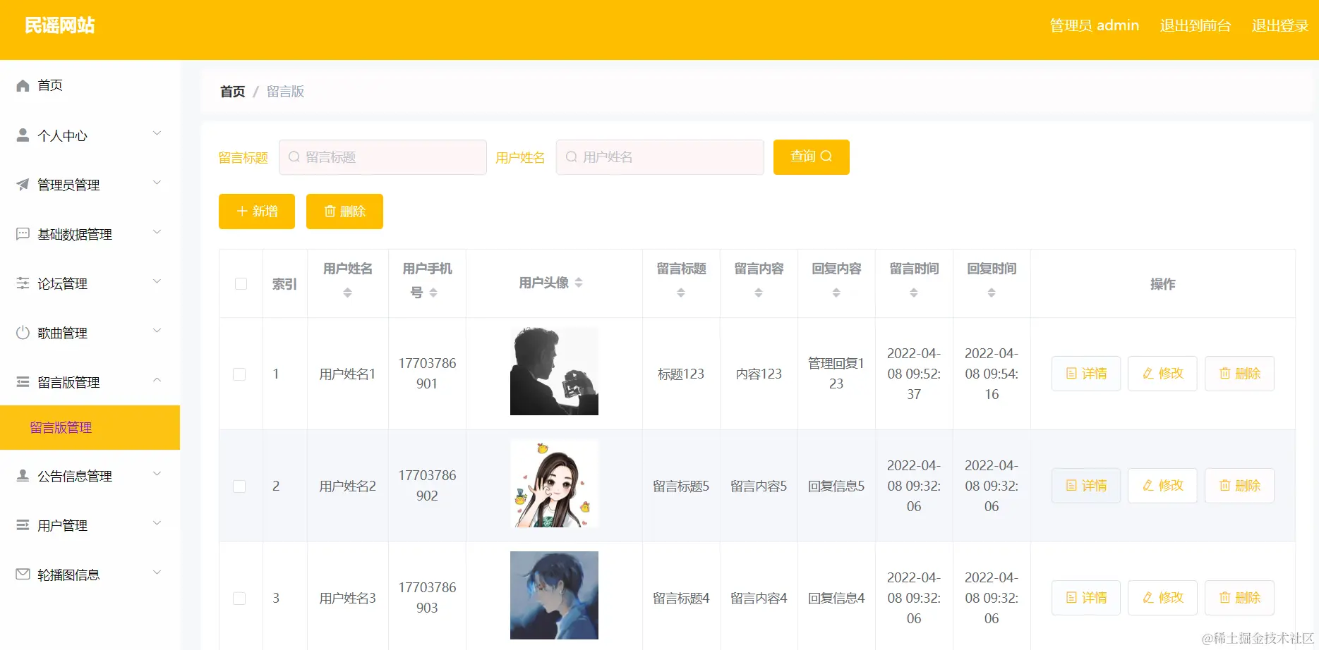The image size is (1319, 650).
Task: Collapse the 留言版管理 sidebar section
Action: (x=157, y=380)
